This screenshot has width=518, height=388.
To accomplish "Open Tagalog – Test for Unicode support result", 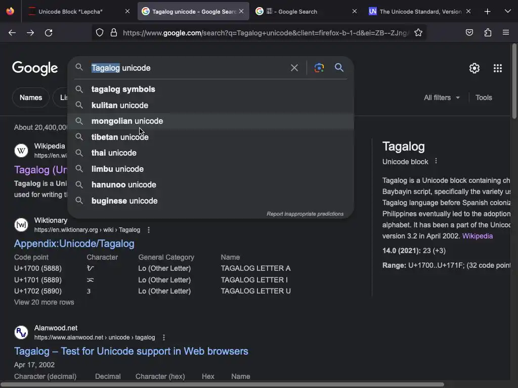I will [x=131, y=351].
